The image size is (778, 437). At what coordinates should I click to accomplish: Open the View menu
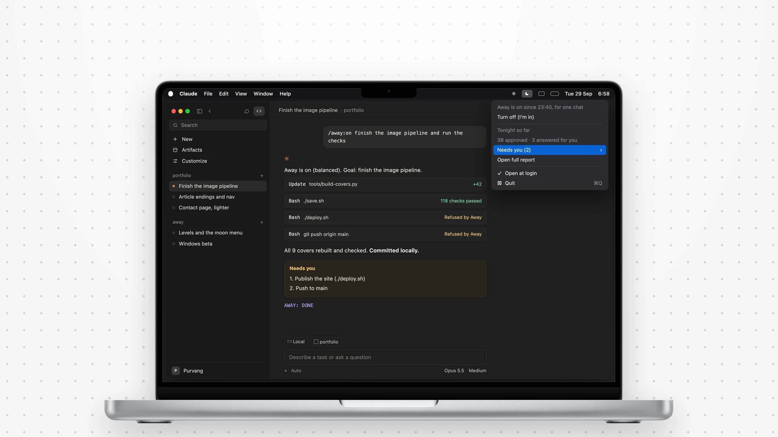pyautogui.click(x=241, y=94)
